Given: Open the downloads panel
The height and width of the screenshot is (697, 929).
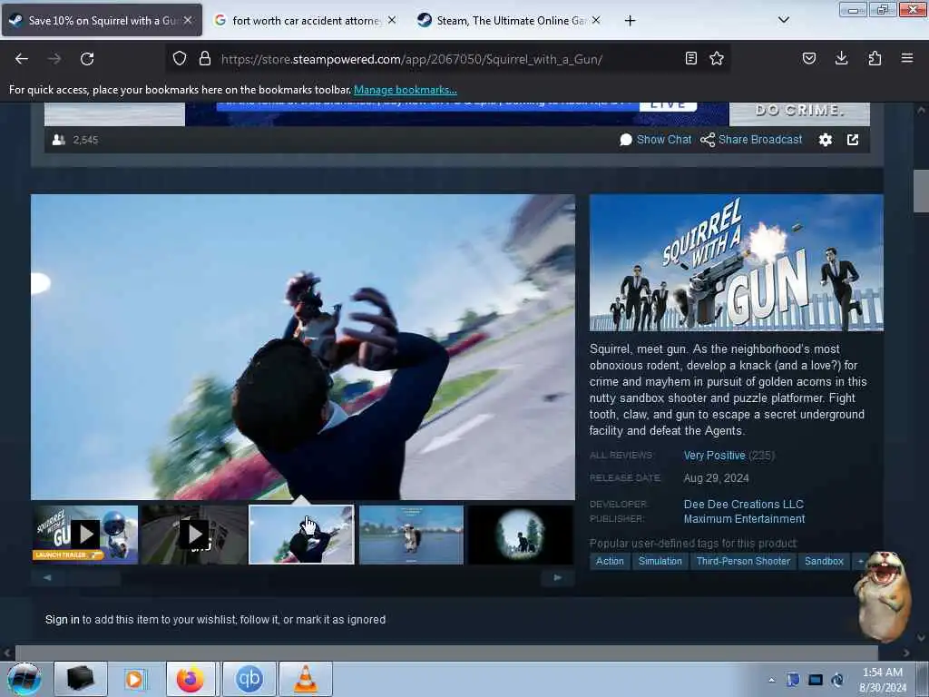Looking at the screenshot, I should (x=841, y=58).
